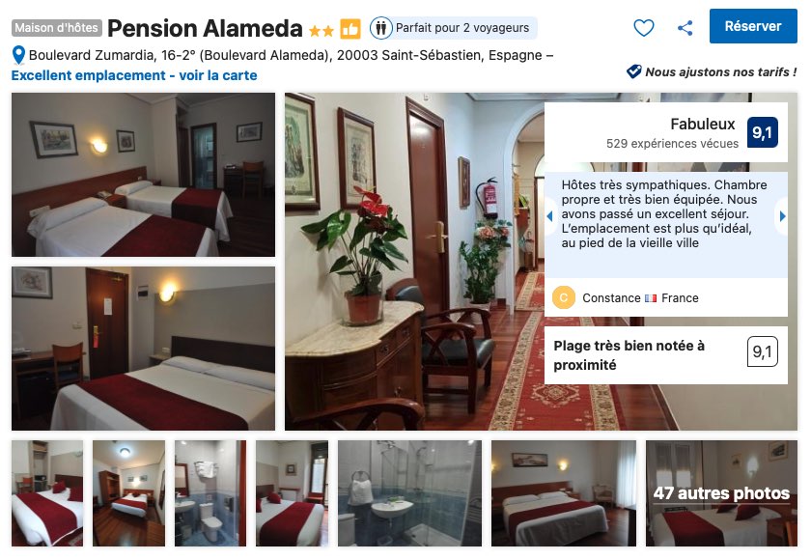Click the blue map pin icon
This screenshot has width=811, height=560.
click(18, 55)
